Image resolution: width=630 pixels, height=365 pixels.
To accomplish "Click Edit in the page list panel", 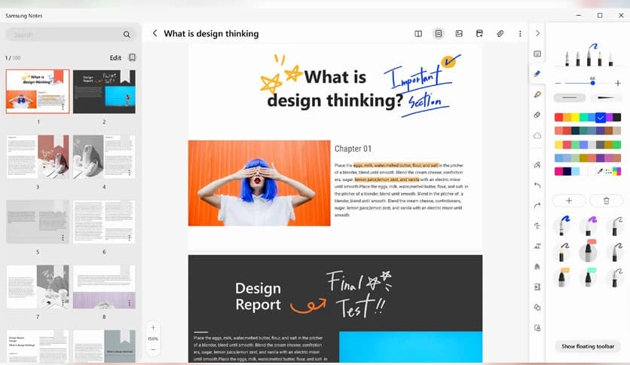I will 115,57.
